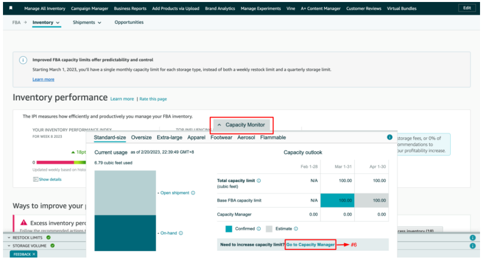The height and width of the screenshot is (261, 485).
Task: Click the dark On-hand bar segment
Action: (125, 233)
